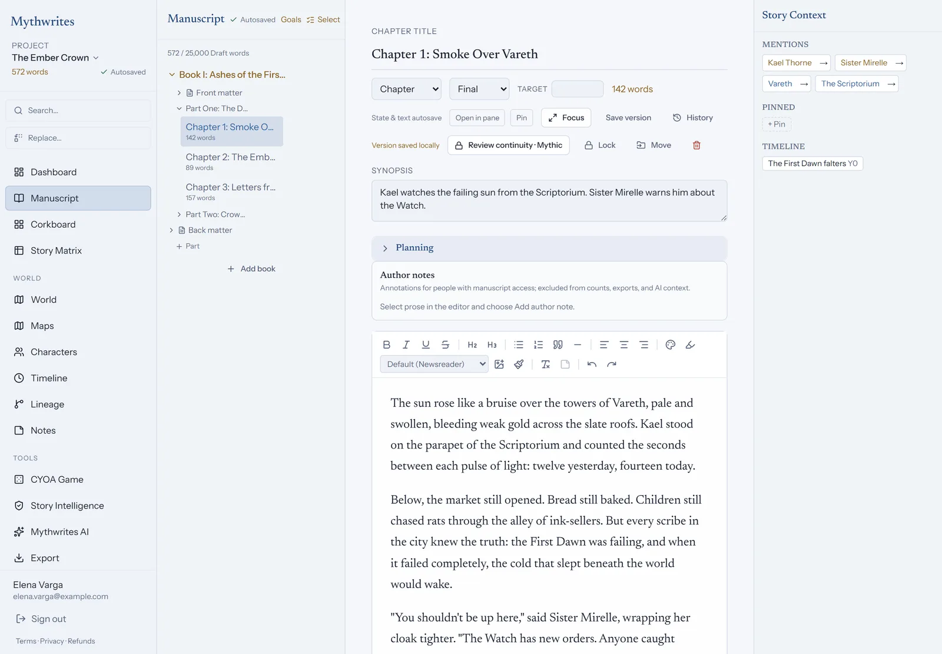Open Timeline in the sidebar
The height and width of the screenshot is (654, 942).
[x=78, y=378]
